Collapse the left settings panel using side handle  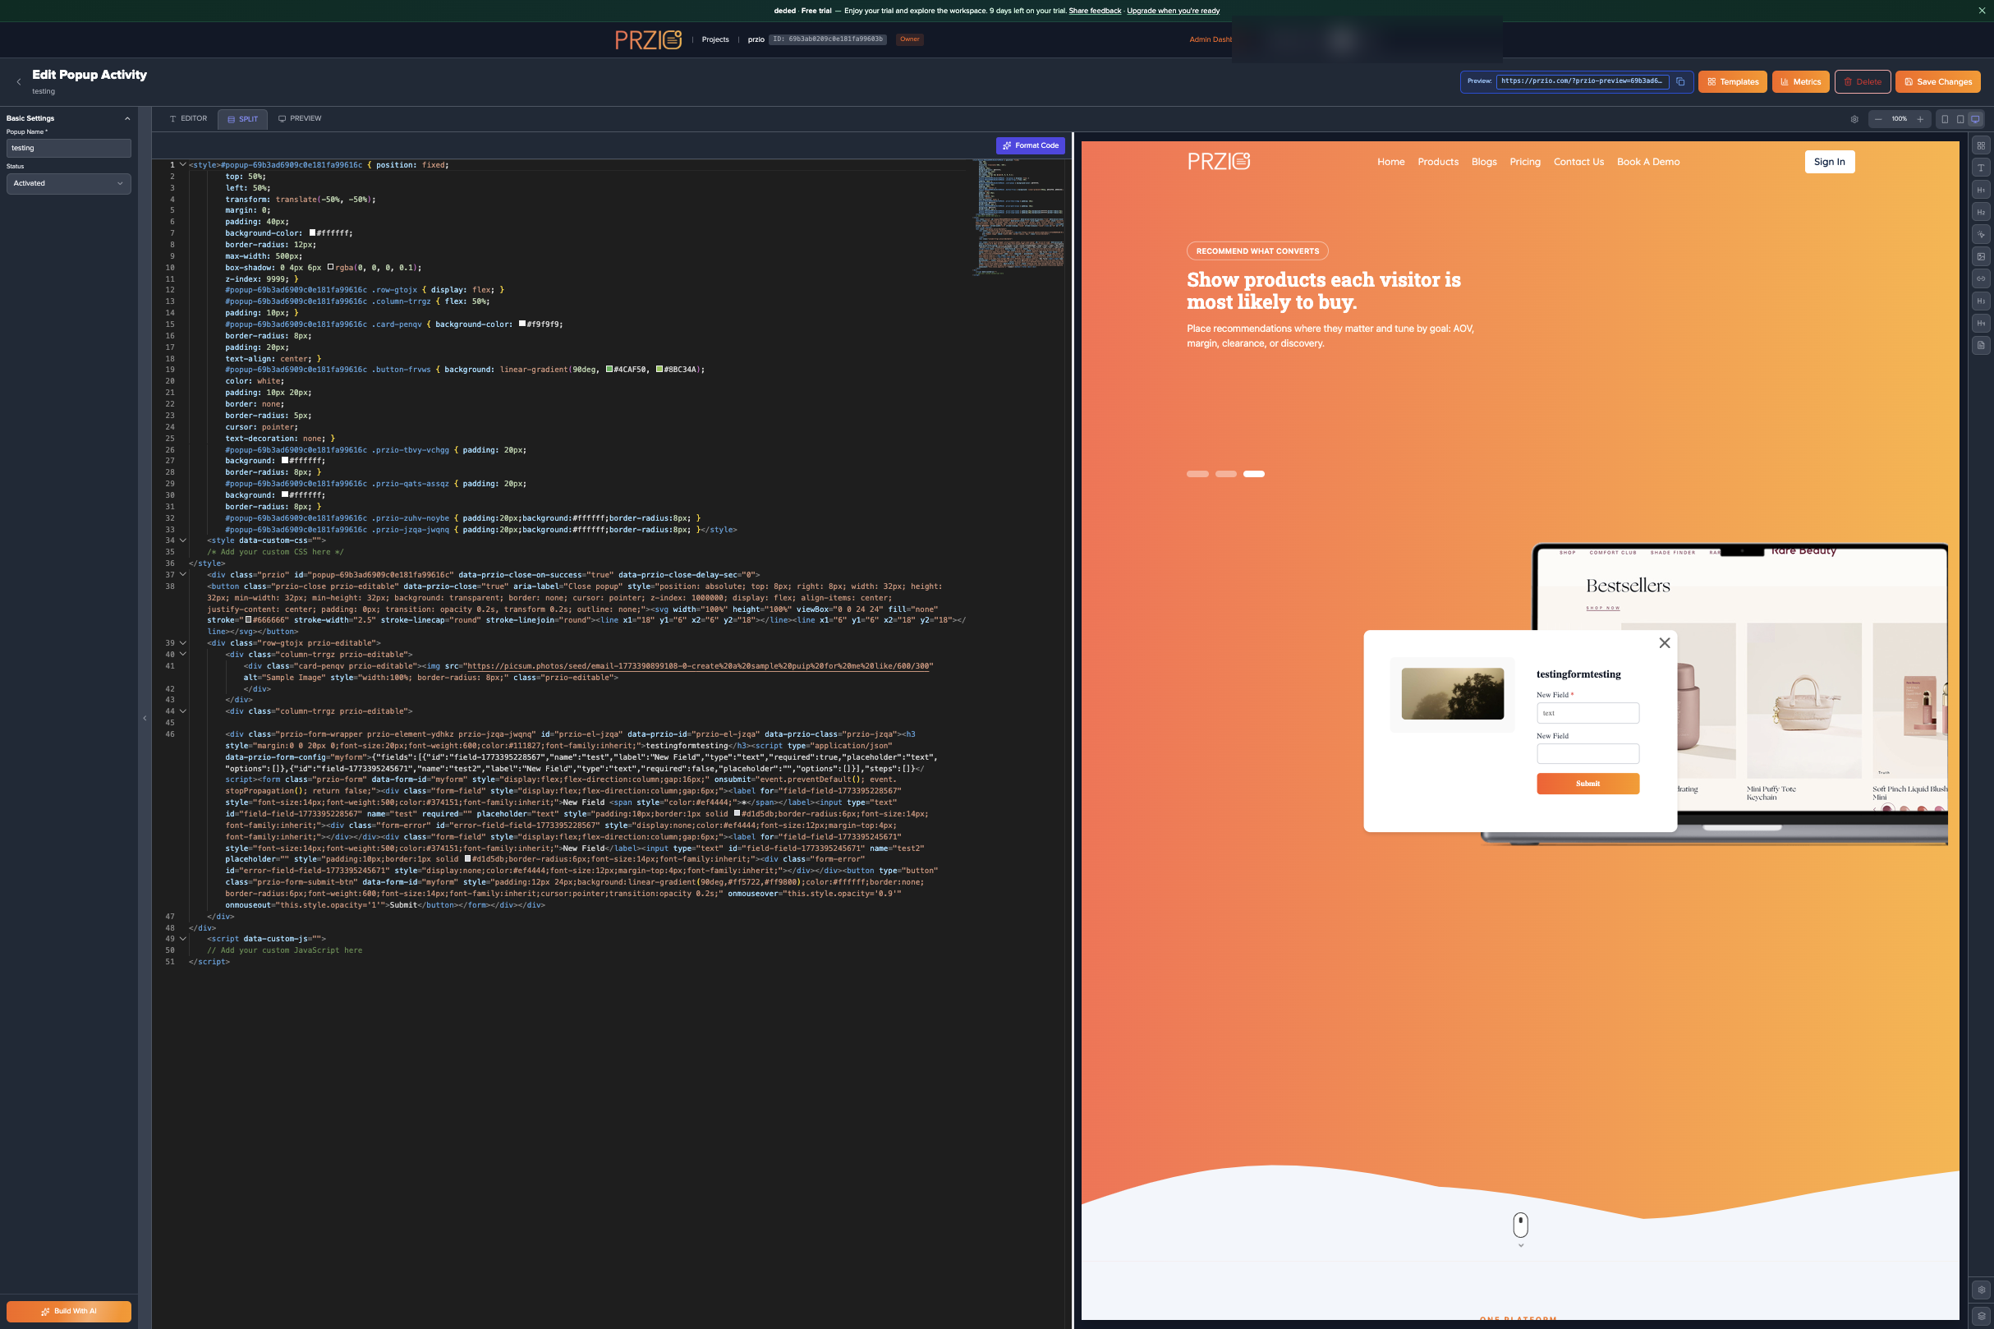pyautogui.click(x=145, y=719)
